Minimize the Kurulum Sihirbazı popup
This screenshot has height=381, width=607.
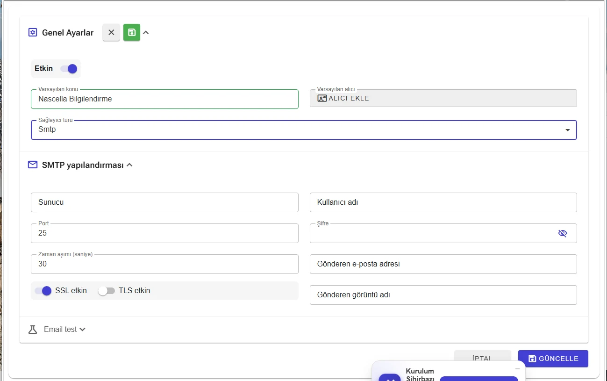tap(517, 369)
